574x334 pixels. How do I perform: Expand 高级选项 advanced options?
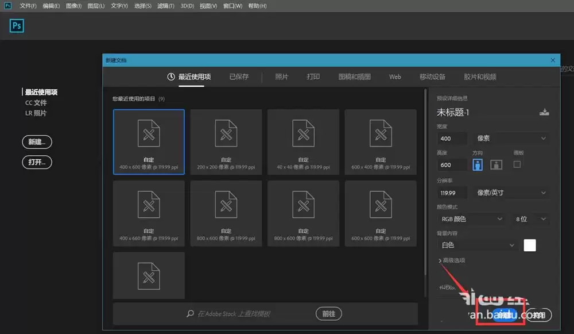pos(451,260)
